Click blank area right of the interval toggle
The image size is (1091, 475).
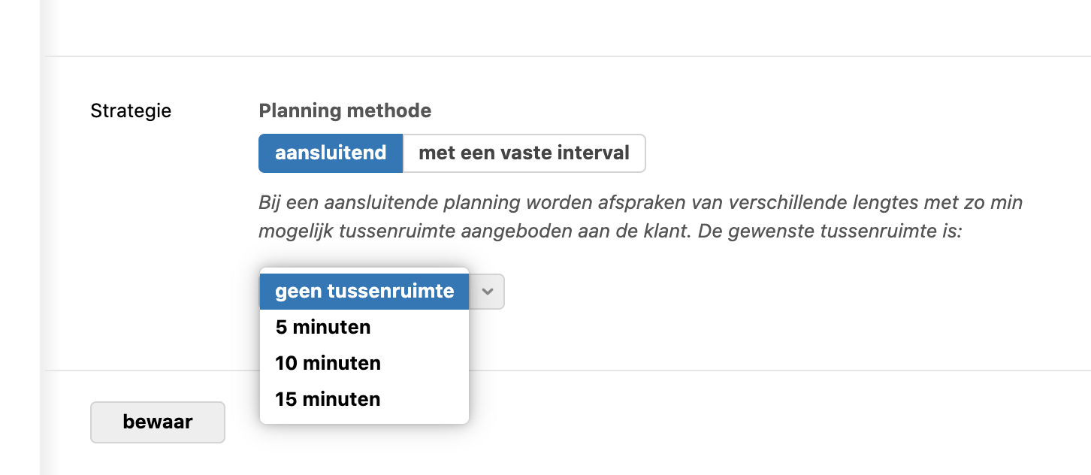point(827,153)
